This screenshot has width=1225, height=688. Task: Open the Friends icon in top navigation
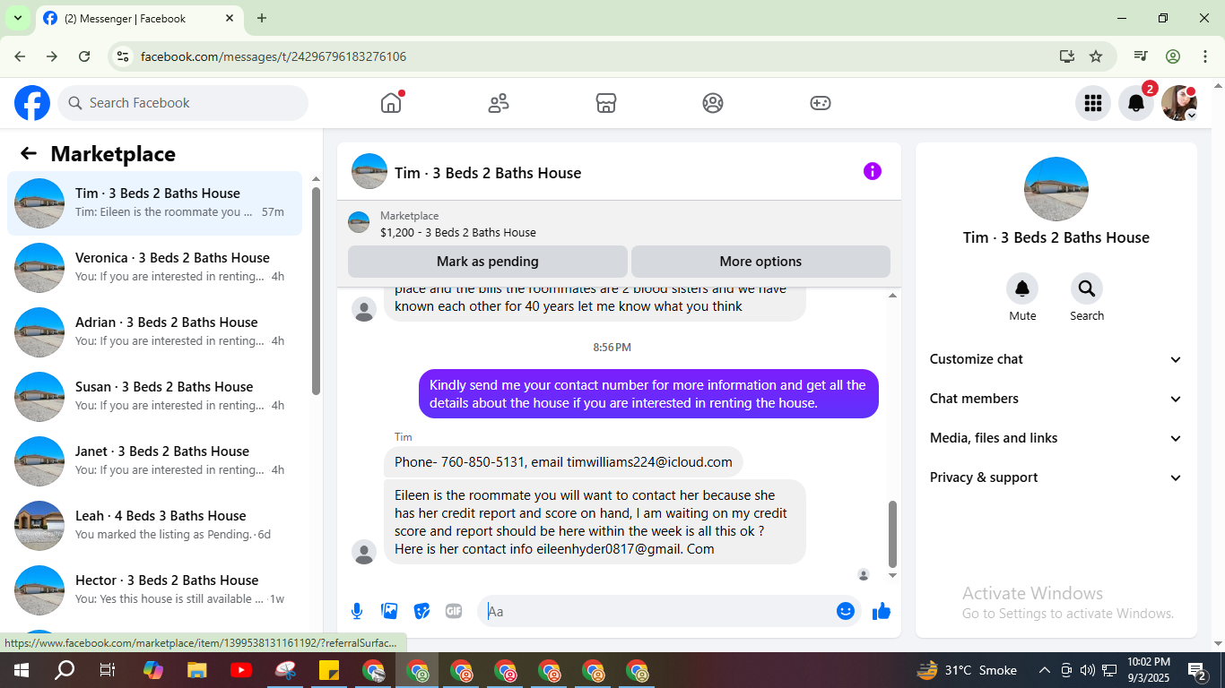[x=499, y=103]
